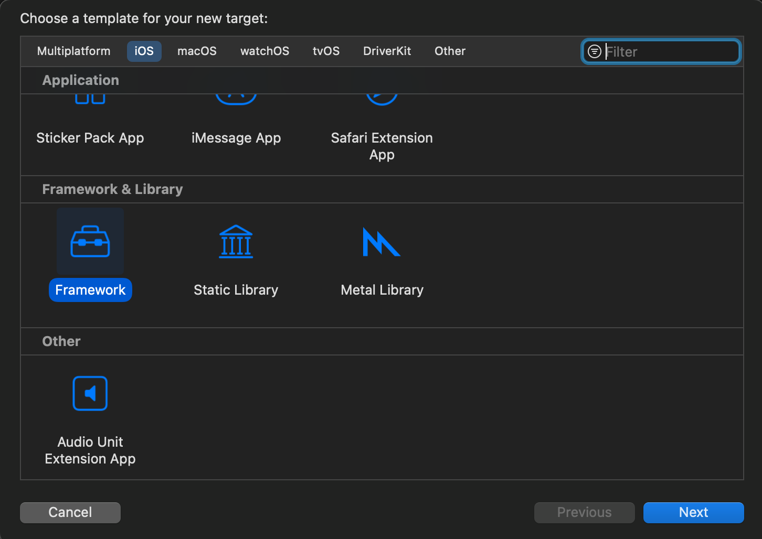Select the iOS platform tab
The width and height of the screenshot is (762, 539).
tap(144, 51)
